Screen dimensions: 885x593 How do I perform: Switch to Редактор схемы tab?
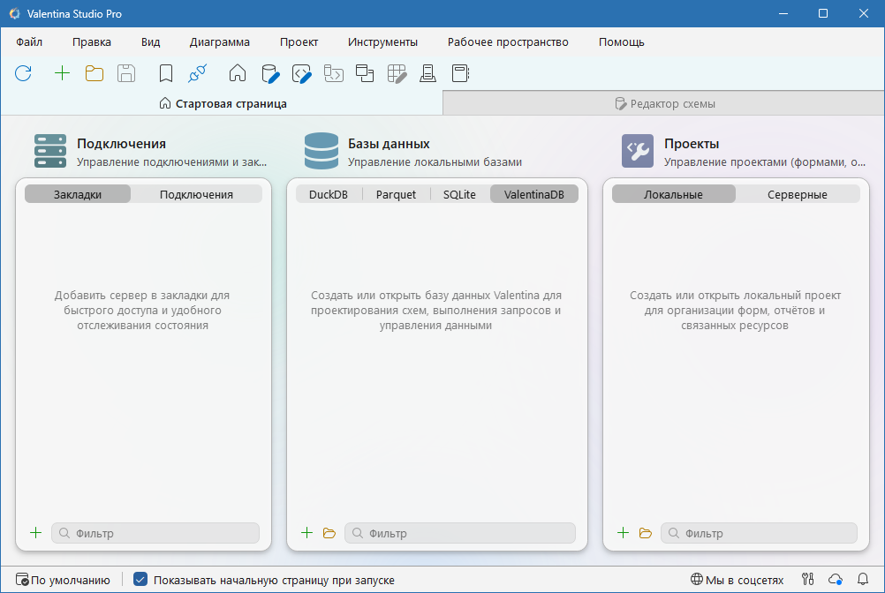(x=664, y=104)
